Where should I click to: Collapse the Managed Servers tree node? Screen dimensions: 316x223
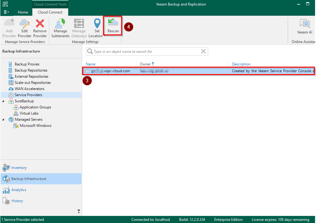click(x=3, y=120)
